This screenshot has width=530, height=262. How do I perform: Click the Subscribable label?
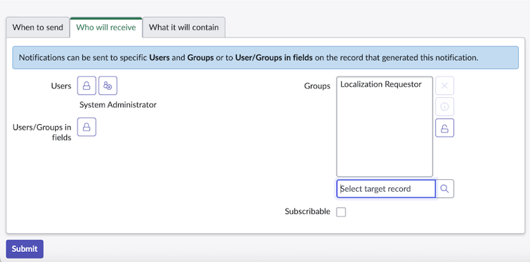click(307, 212)
